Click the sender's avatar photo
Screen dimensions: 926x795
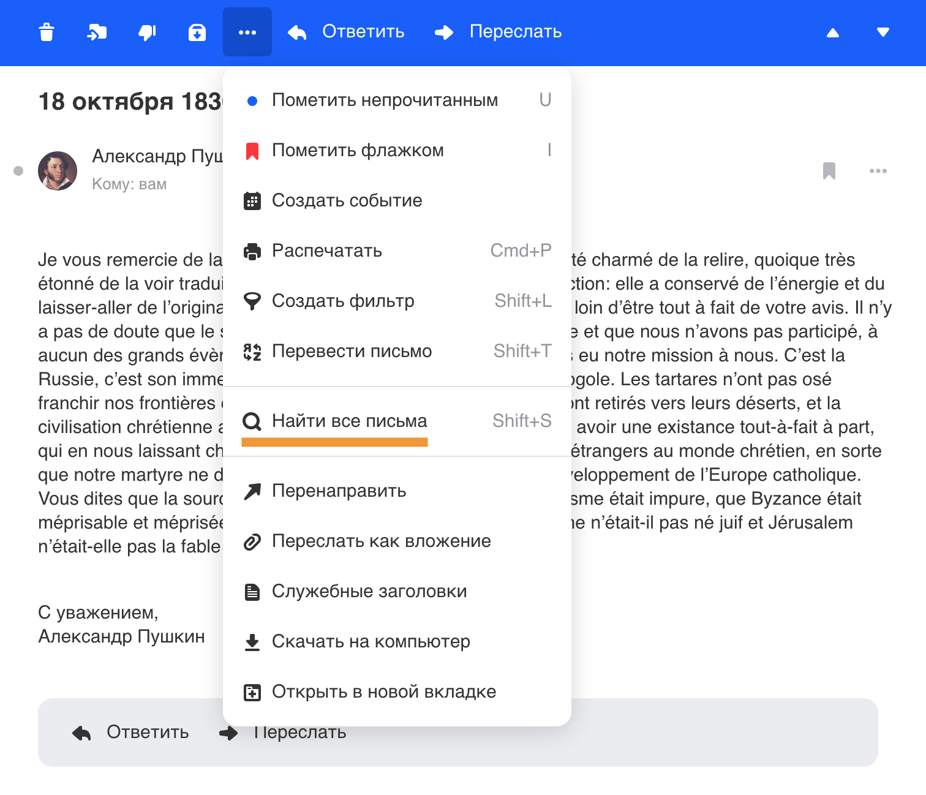(58, 171)
